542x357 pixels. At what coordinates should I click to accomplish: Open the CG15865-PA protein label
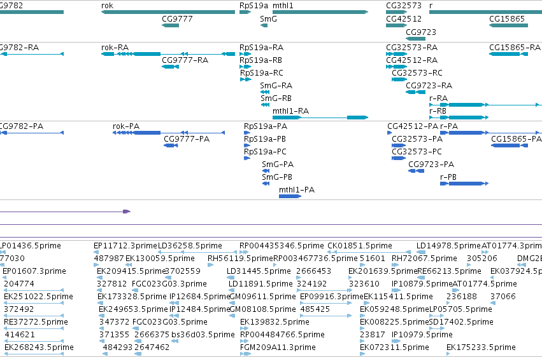click(x=516, y=139)
